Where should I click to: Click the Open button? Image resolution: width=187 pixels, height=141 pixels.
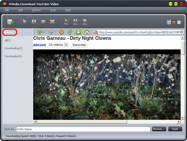coord(175,129)
